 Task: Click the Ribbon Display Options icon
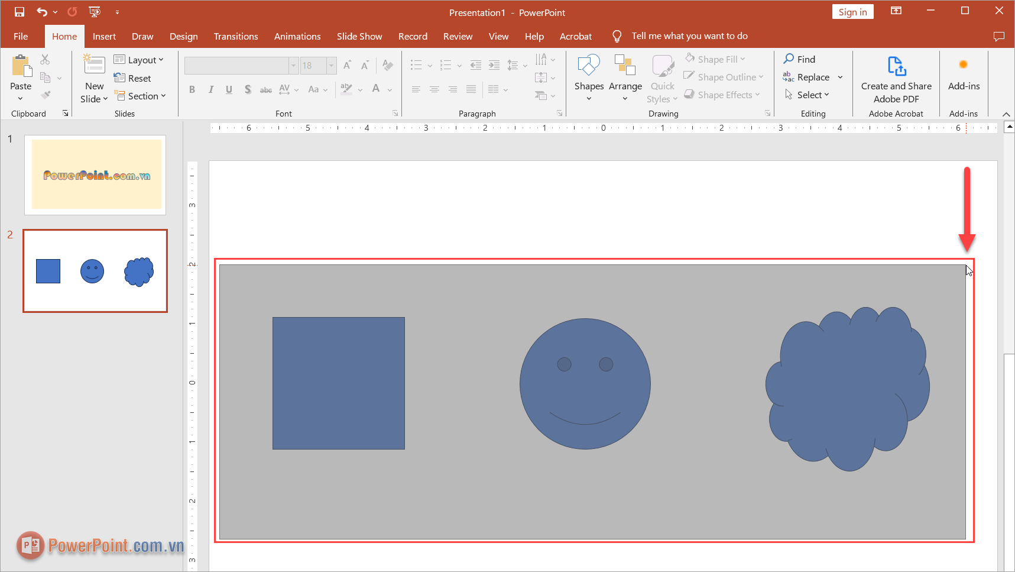[x=896, y=11]
